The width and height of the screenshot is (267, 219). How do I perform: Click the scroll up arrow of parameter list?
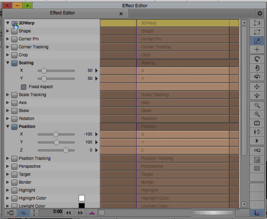244,23
